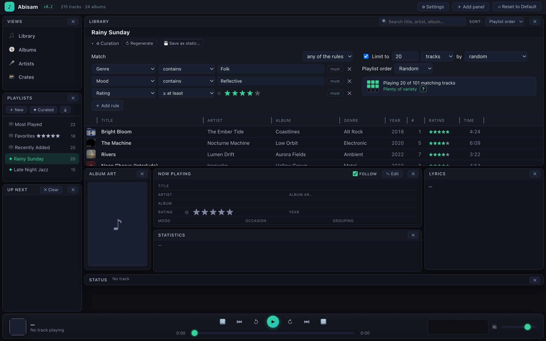Open the tracks unit dropdown

tap(437, 56)
